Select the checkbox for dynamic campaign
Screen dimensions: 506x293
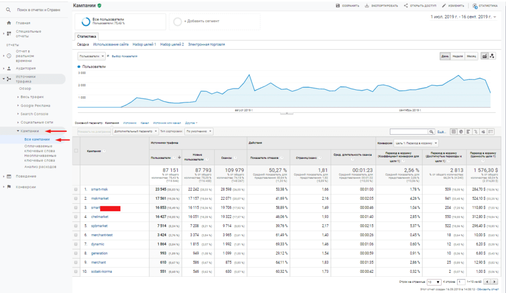(x=76, y=244)
